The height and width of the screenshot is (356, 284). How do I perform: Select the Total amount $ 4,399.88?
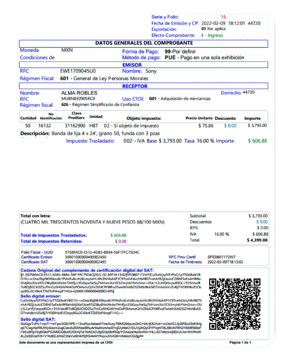257,240
